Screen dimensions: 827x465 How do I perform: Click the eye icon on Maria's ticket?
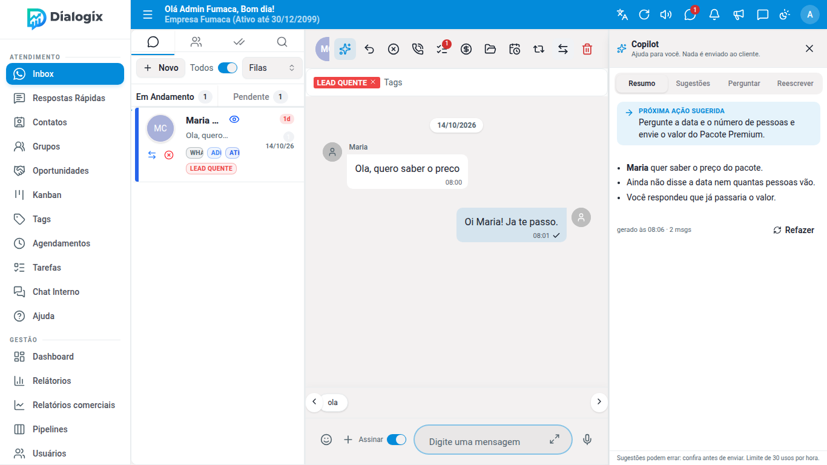(x=234, y=119)
